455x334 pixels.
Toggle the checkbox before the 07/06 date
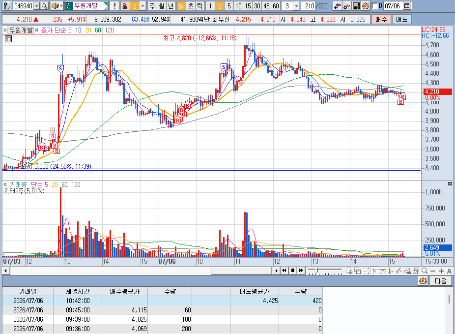click(x=374, y=6)
